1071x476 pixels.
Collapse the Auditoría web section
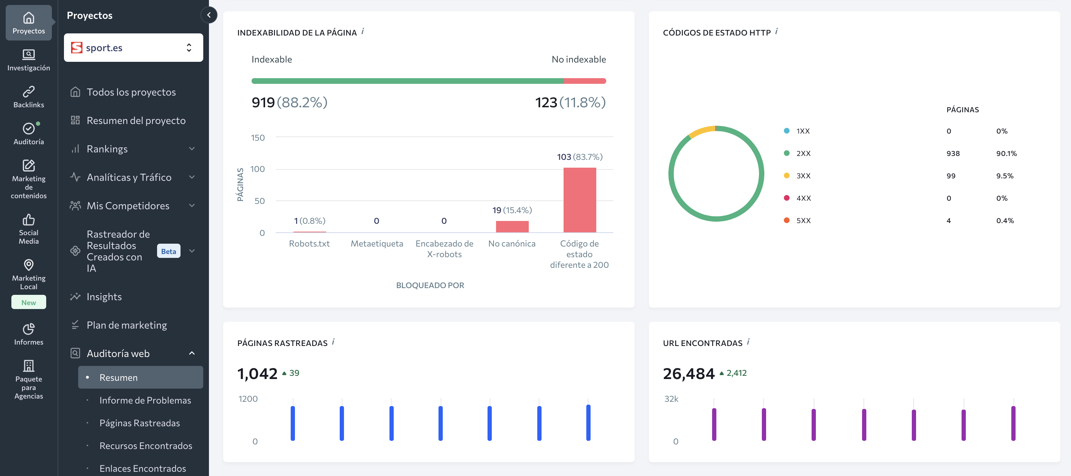point(192,353)
